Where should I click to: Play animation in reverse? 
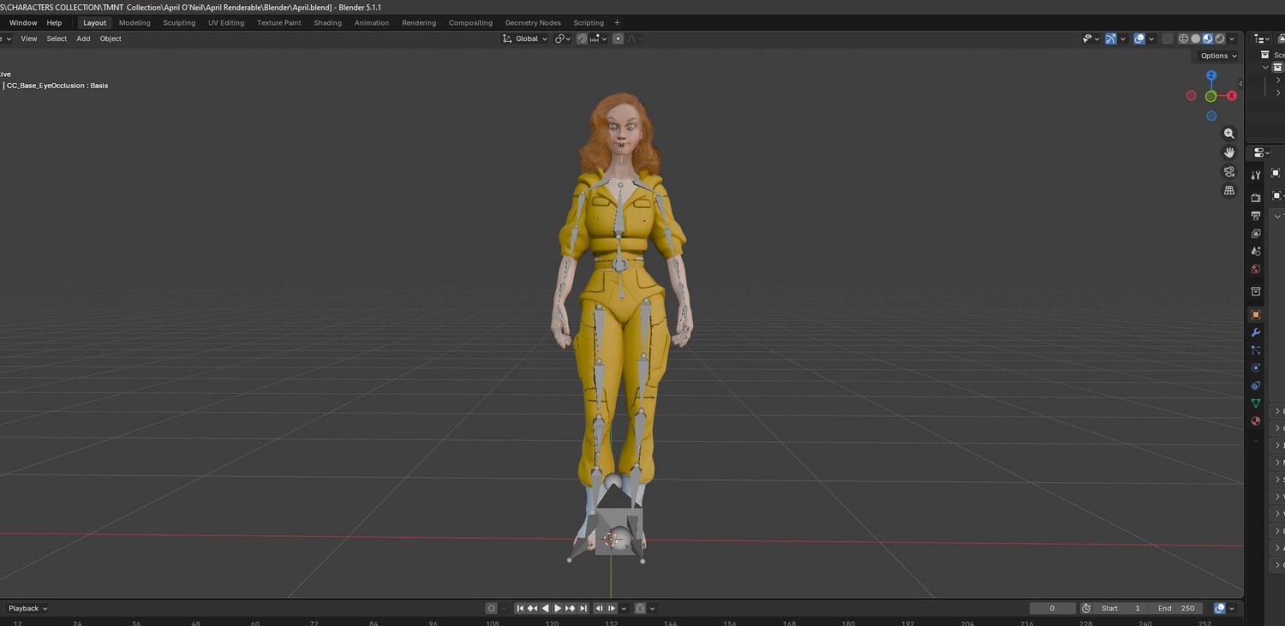[546, 608]
